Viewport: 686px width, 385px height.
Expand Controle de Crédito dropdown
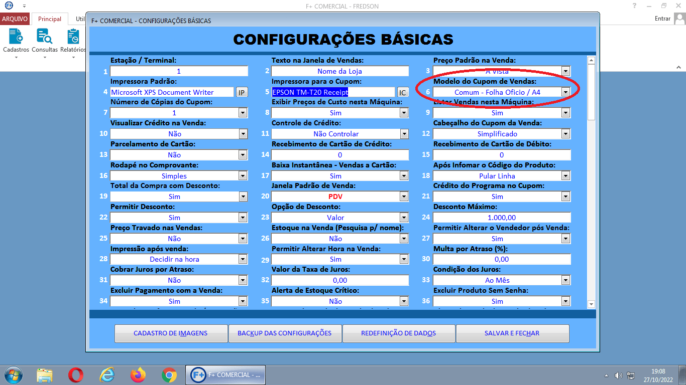[404, 134]
